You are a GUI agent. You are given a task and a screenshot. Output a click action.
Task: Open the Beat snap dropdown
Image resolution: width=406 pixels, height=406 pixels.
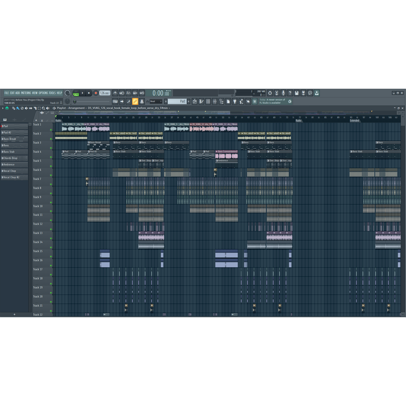(x=156, y=101)
